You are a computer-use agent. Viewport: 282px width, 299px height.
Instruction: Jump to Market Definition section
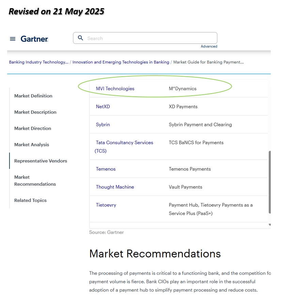pyautogui.click(x=33, y=96)
